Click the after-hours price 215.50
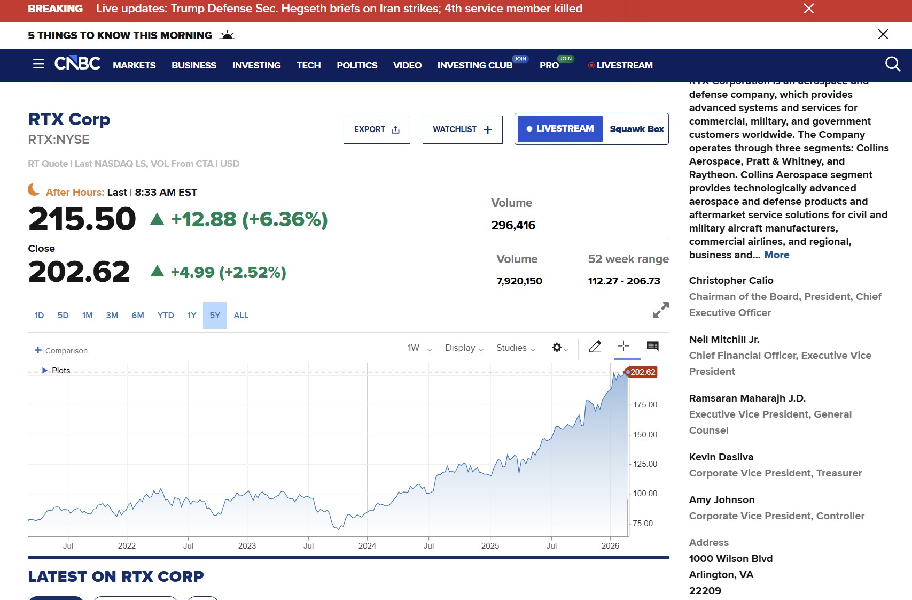This screenshot has height=600, width=912. point(82,219)
